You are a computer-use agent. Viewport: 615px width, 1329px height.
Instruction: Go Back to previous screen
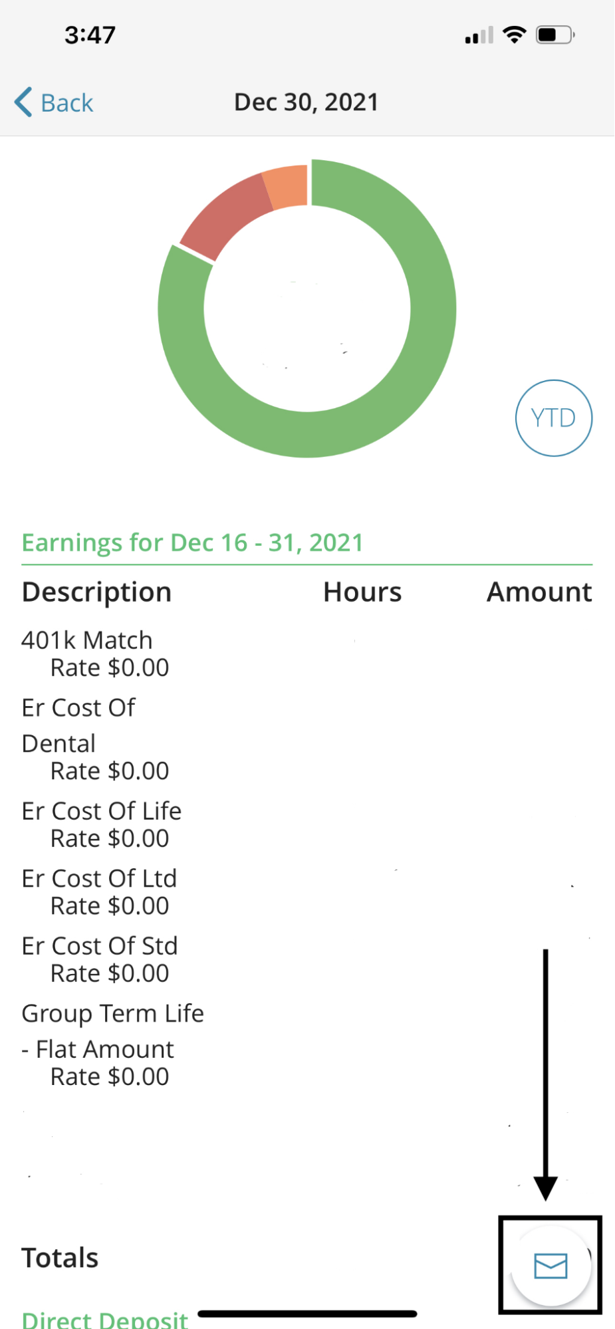point(54,102)
